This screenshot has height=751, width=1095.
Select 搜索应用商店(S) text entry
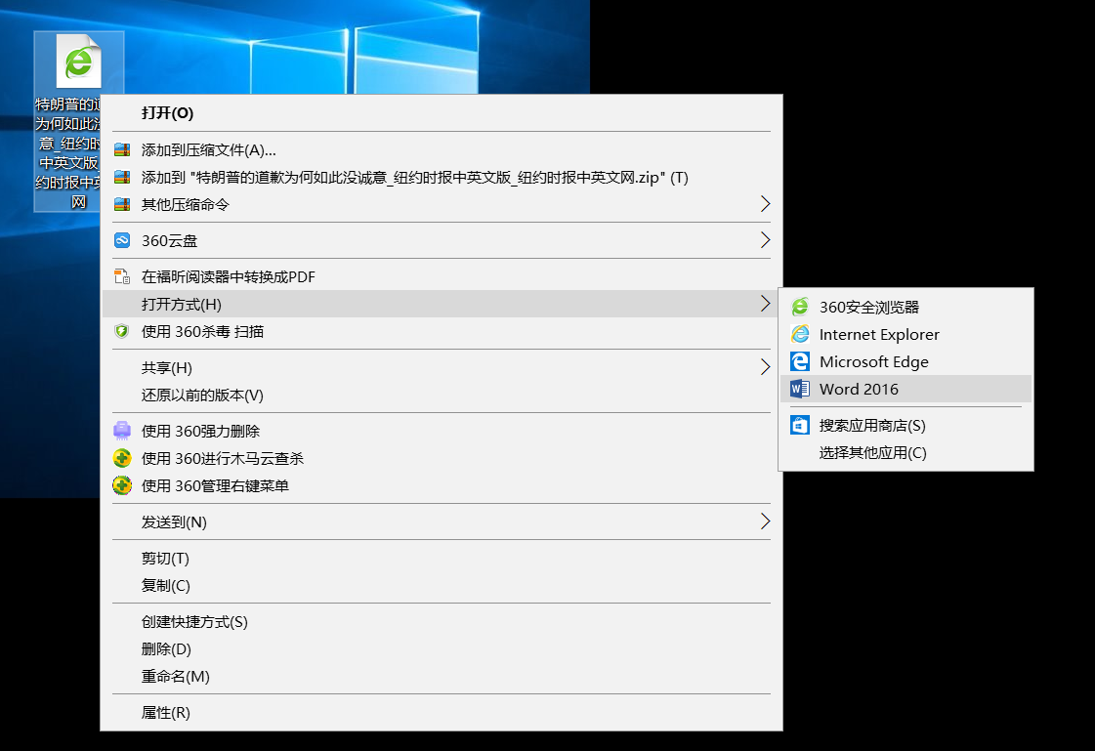pos(872,425)
